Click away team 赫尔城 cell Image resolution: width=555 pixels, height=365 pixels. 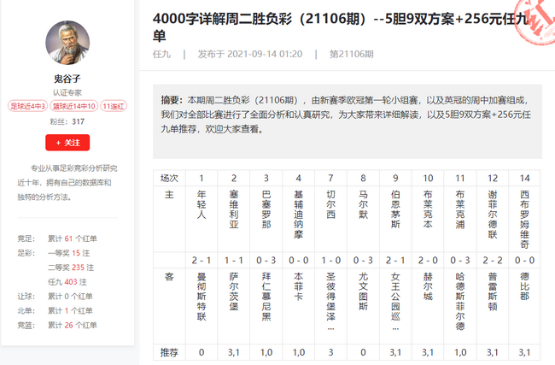[428, 306]
